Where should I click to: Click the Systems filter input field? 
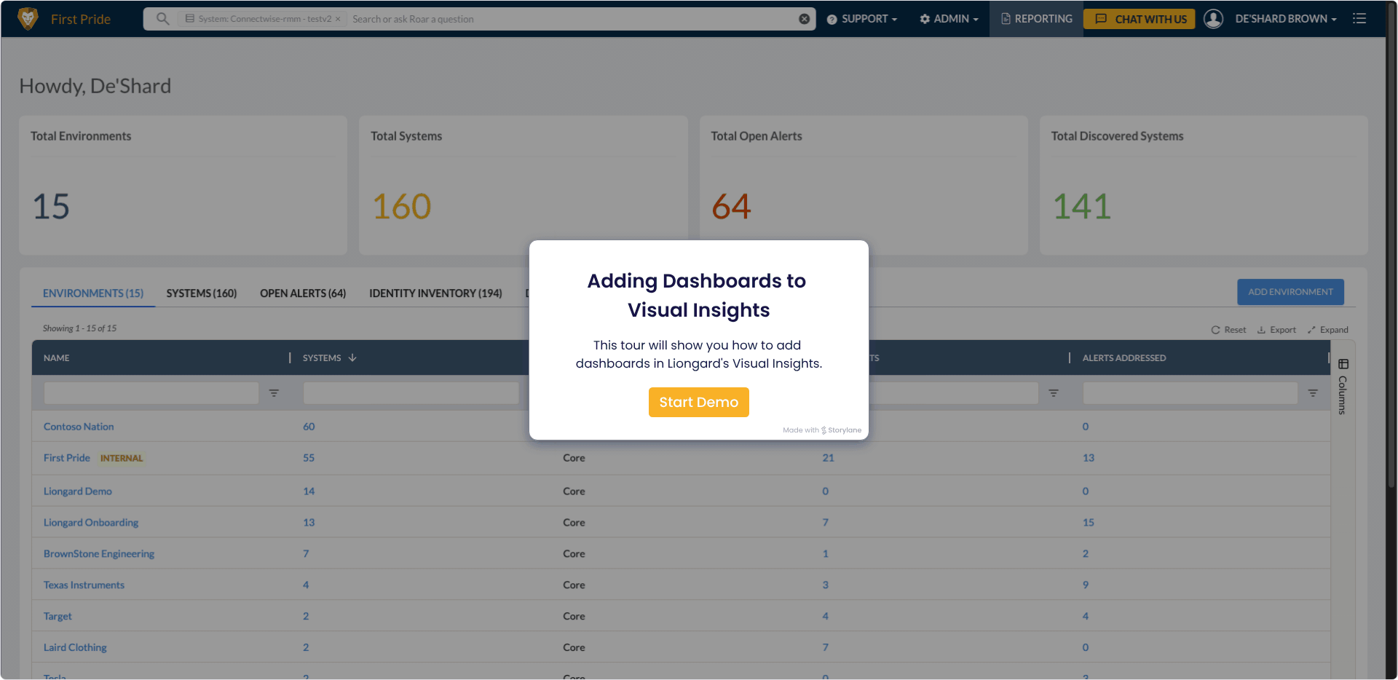[411, 393]
